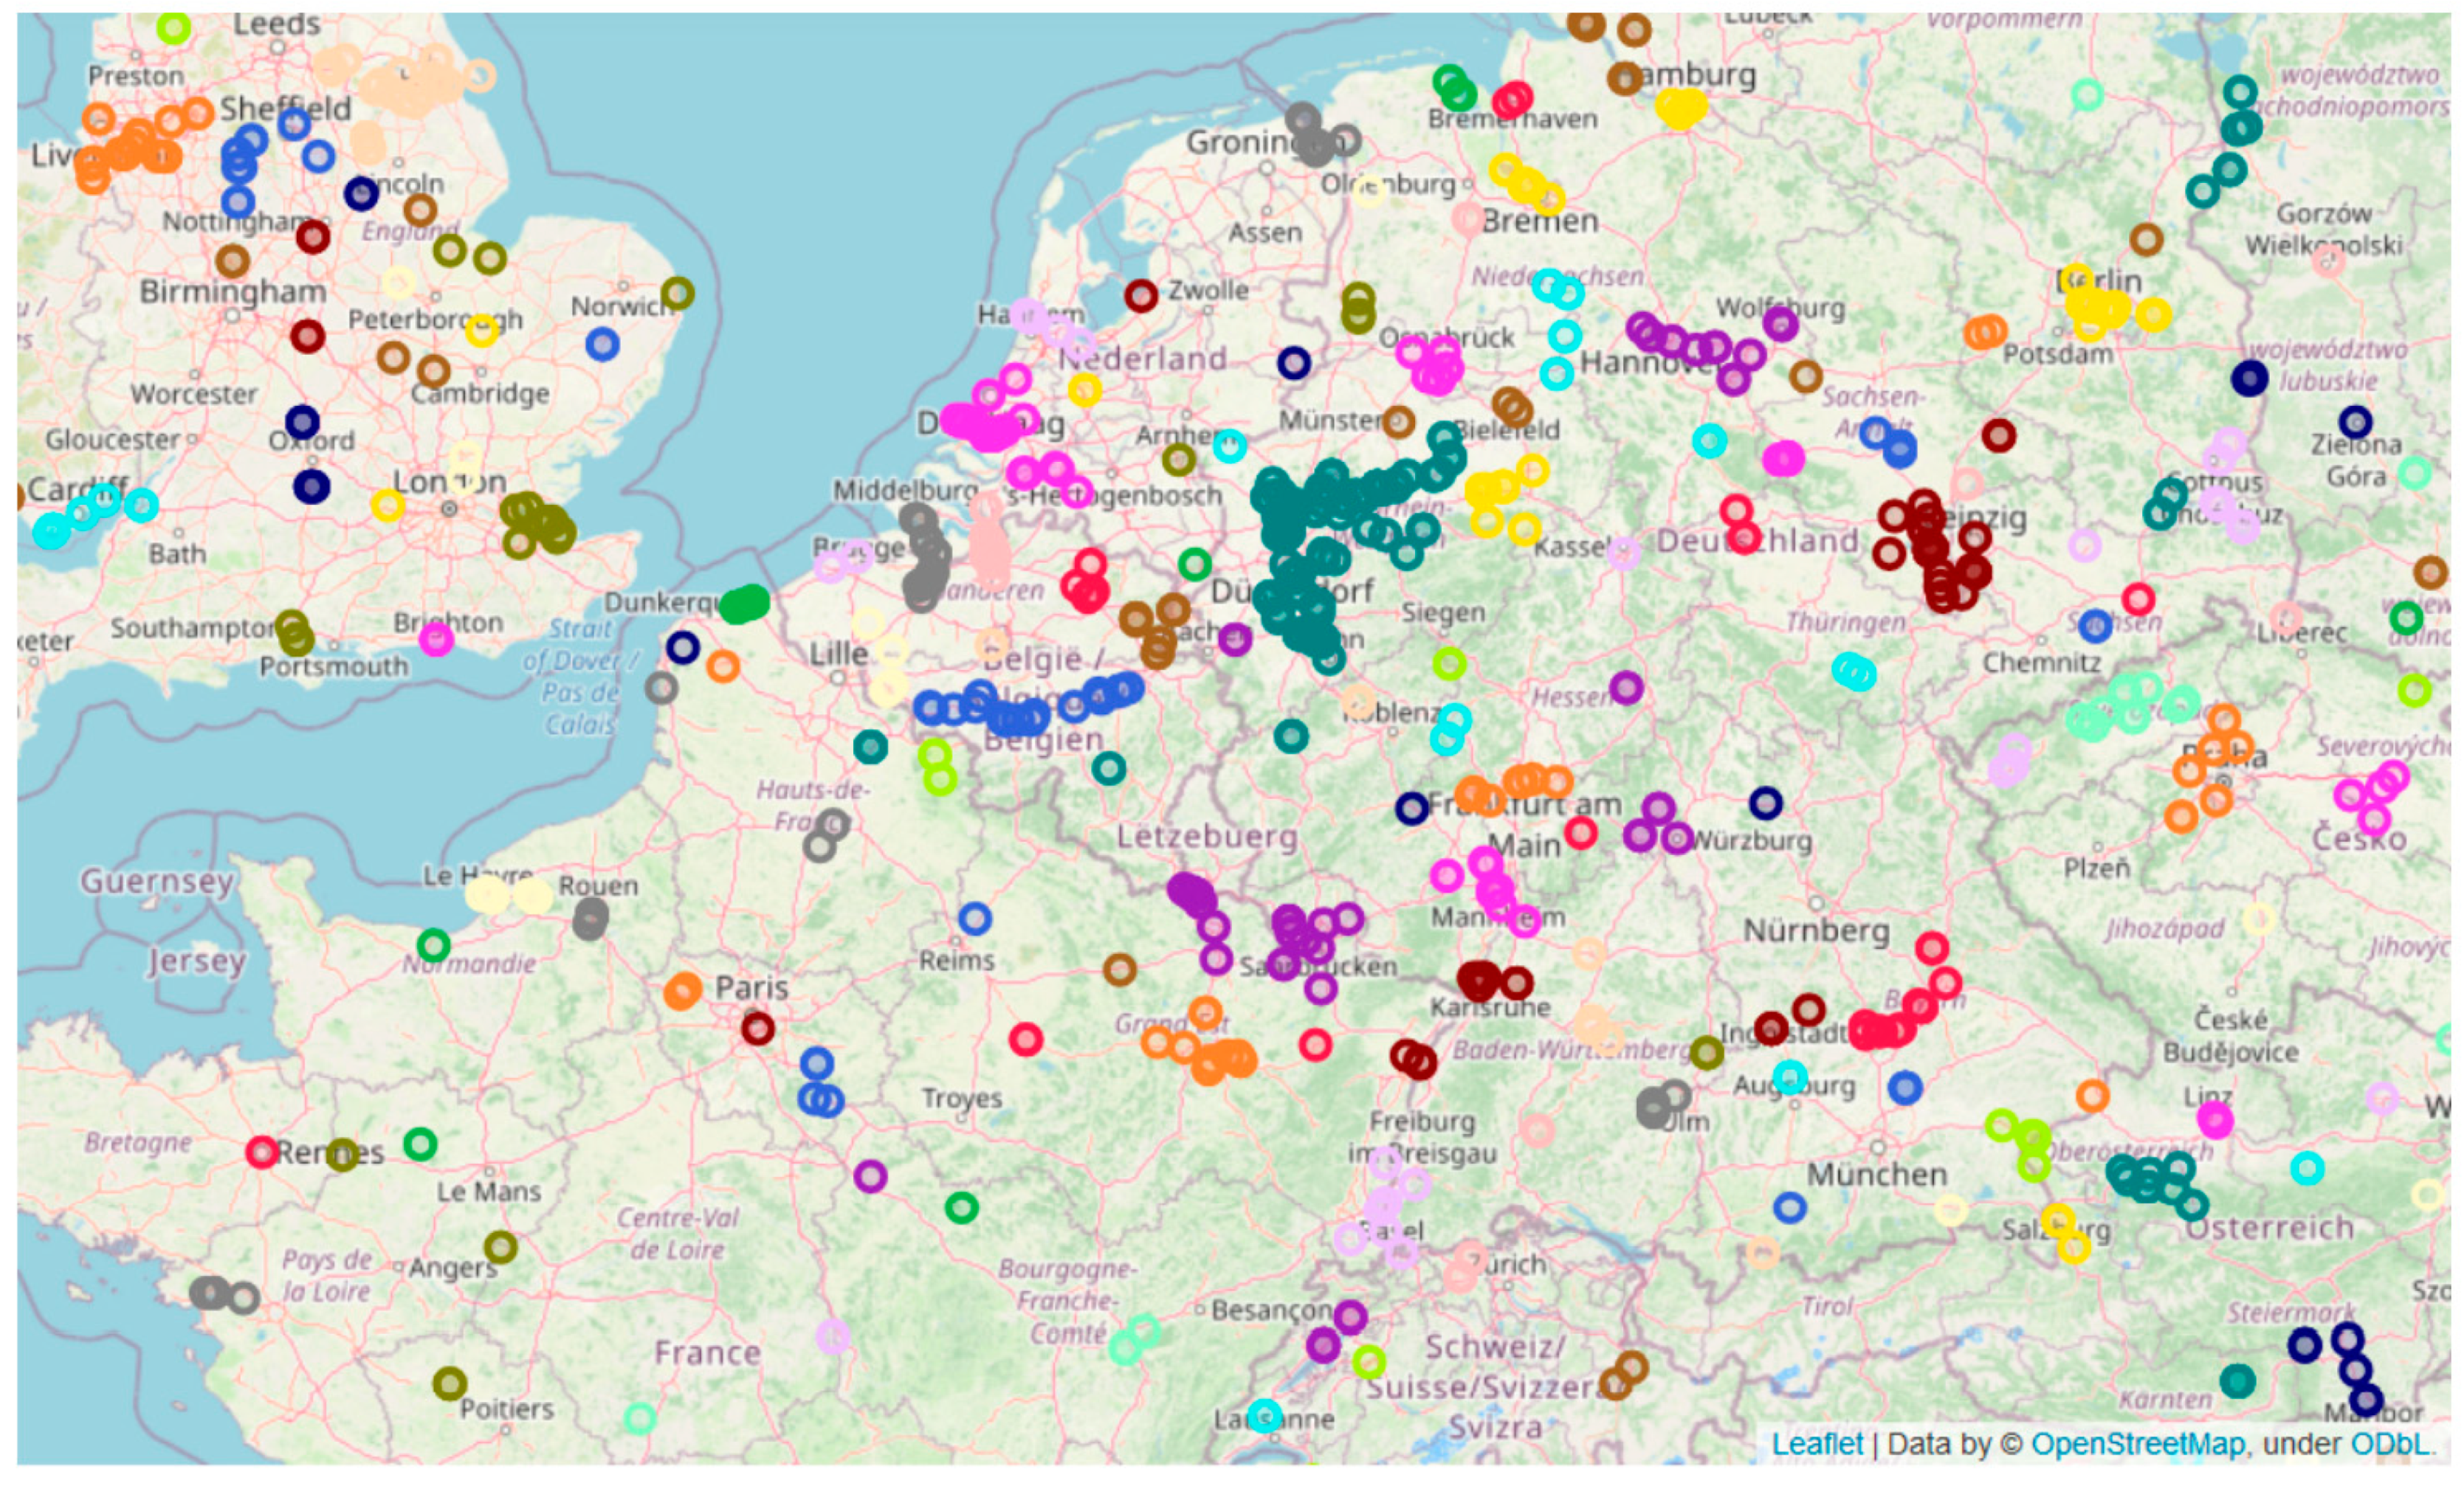
Task: Click the pink marker at Brighton
Action: [x=436, y=638]
